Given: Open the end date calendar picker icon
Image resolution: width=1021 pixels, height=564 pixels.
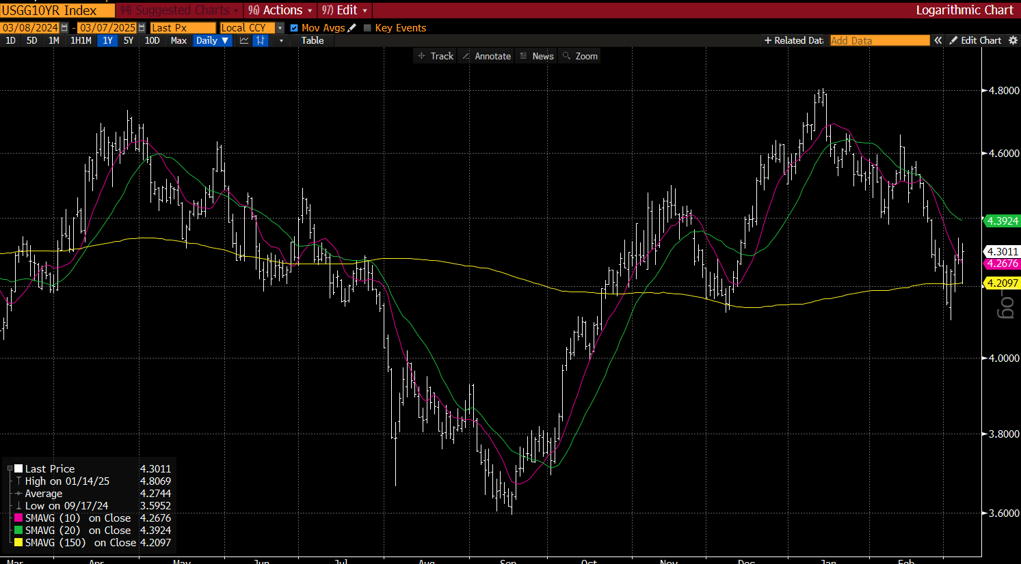Looking at the screenshot, I should (142, 28).
